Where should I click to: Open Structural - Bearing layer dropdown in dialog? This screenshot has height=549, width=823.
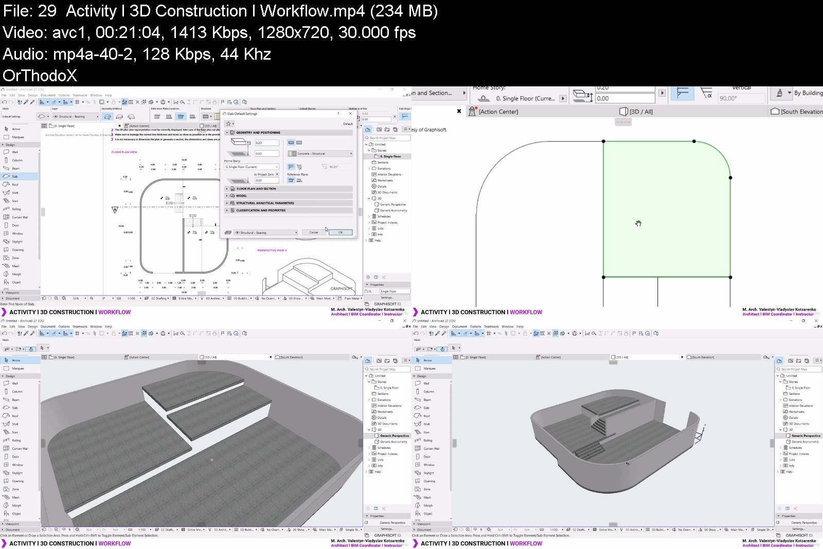coord(266,232)
